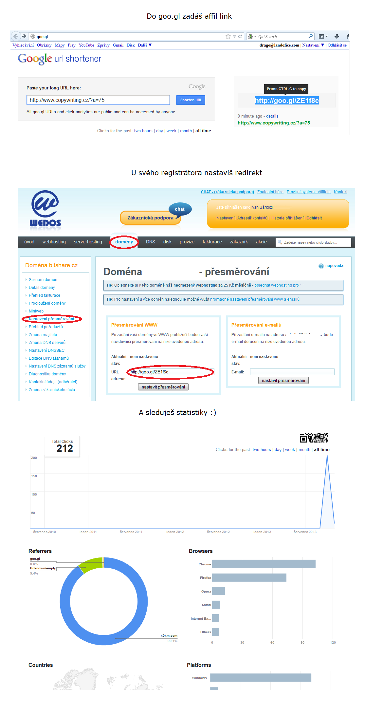Click the Shorten URL button
Screen dimensions: 383x717
(x=191, y=100)
